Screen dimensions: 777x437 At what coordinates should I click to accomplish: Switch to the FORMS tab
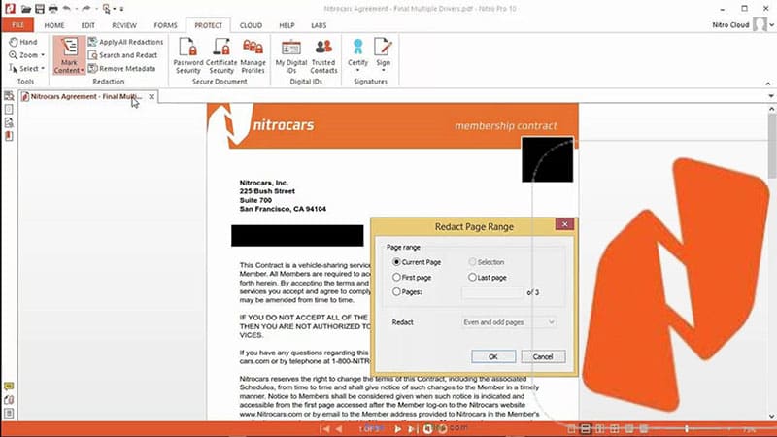(x=165, y=25)
